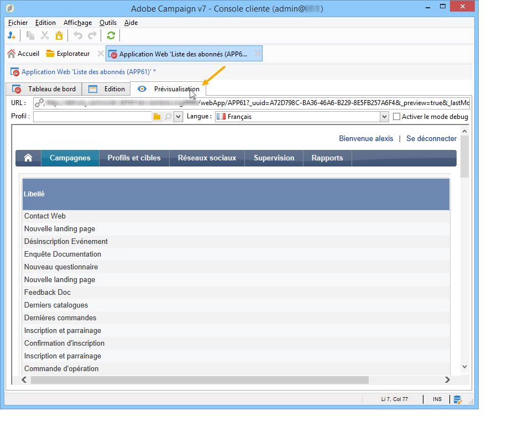
Task: Close the Application Web tab
Action: pos(258,54)
